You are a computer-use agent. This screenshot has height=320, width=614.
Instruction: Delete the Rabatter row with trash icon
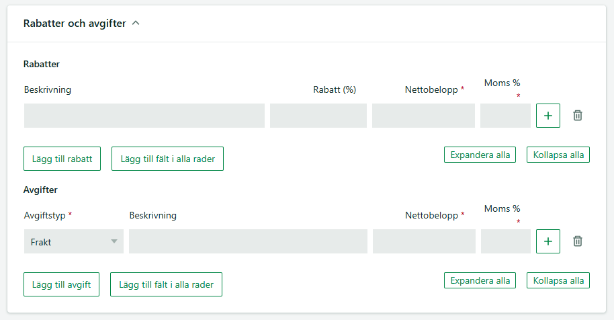pyautogui.click(x=578, y=116)
